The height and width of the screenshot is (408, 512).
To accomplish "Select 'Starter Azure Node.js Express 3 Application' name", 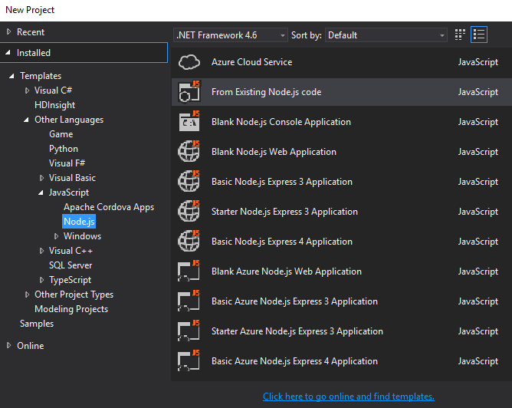I will click(x=297, y=331).
